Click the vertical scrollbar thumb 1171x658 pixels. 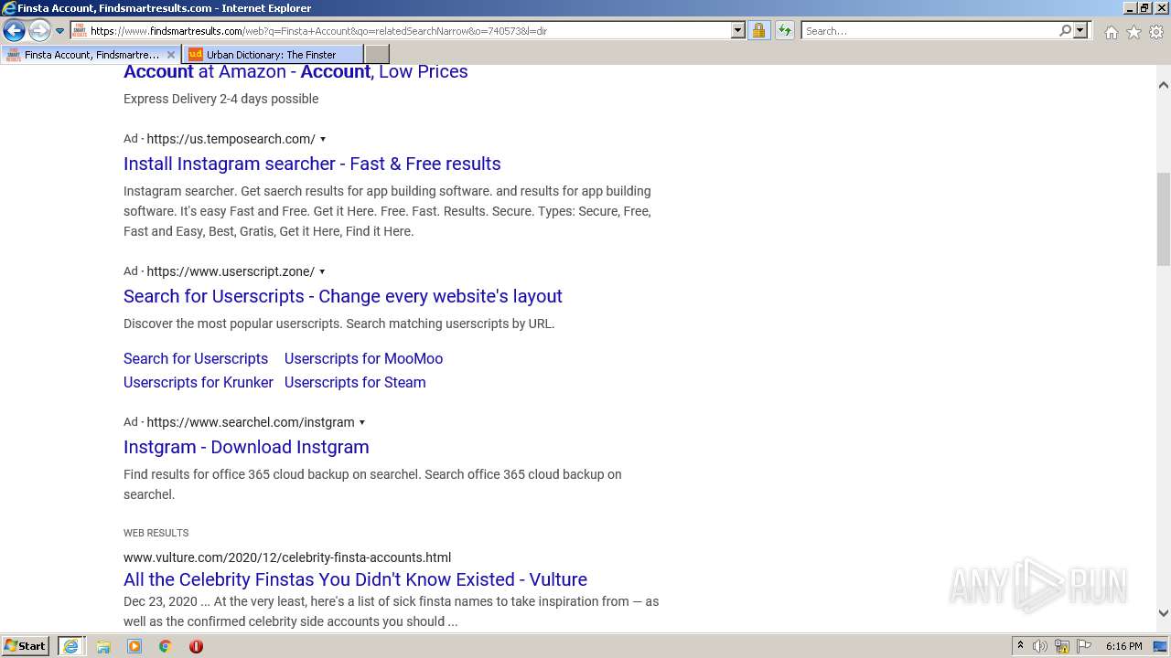pos(1164,219)
